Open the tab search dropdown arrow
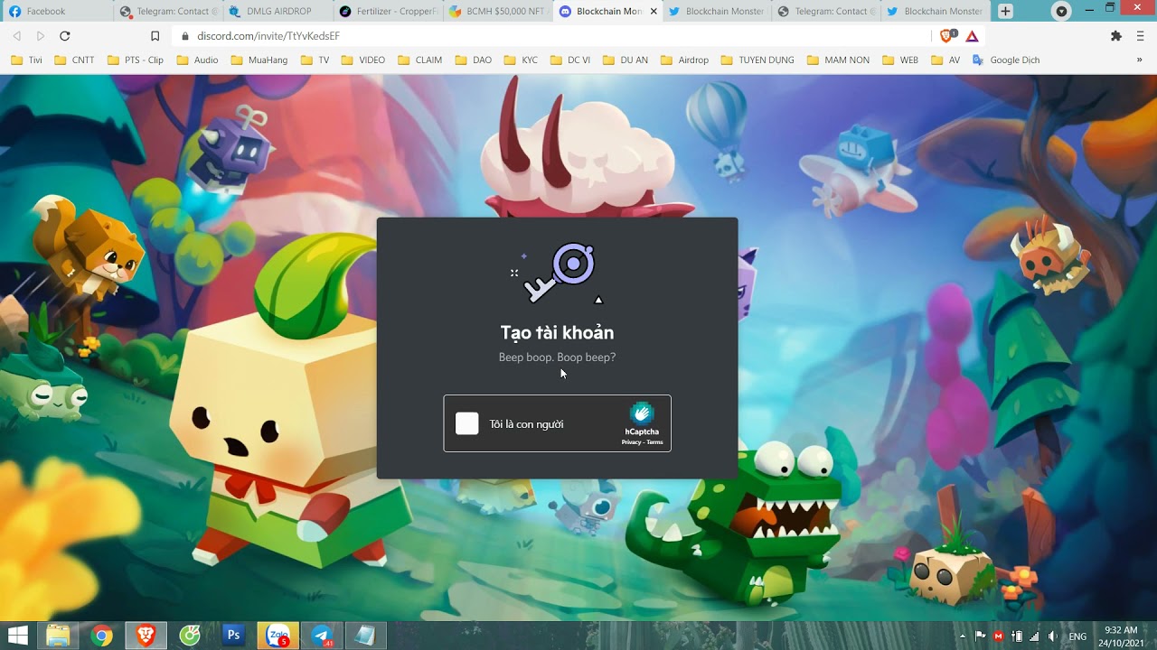Viewport: 1157px width, 650px height. click(x=1061, y=11)
